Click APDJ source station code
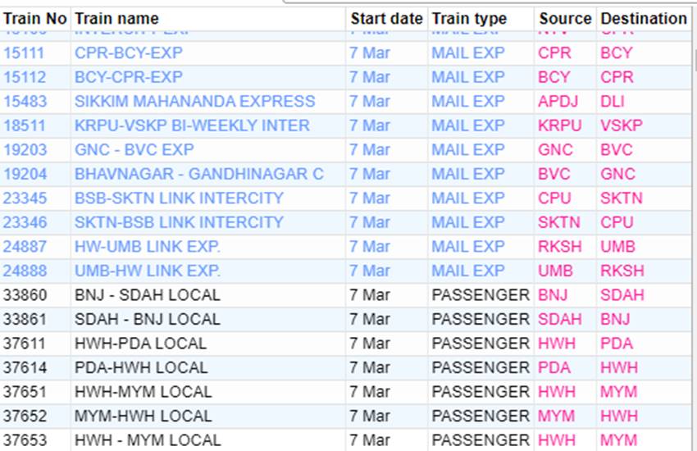Screen dimensions: 697x451 (x=558, y=102)
